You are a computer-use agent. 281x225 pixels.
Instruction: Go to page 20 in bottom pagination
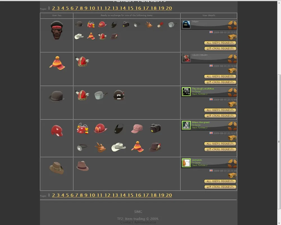[169, 195]
